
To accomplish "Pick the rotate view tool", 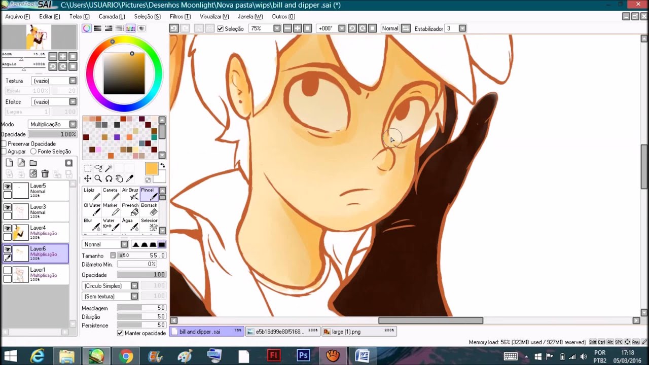I will [109, 178].
